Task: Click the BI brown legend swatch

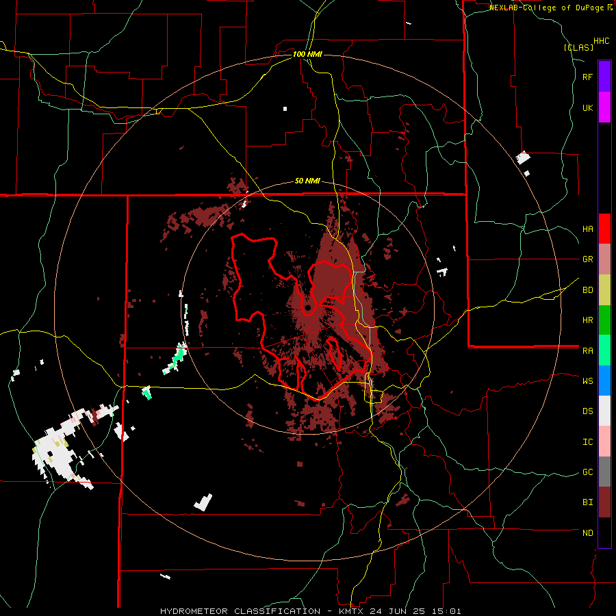Action: point(604,502)
